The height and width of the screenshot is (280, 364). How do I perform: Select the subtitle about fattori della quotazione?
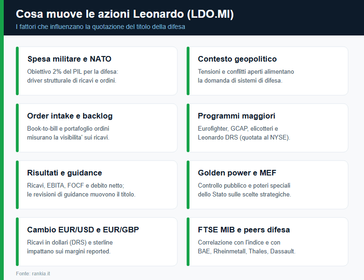point(100,27)
